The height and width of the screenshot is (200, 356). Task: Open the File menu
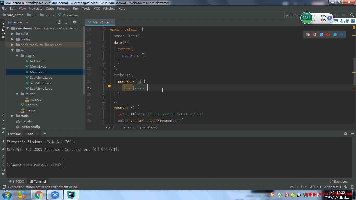click(x=4, y=9)
